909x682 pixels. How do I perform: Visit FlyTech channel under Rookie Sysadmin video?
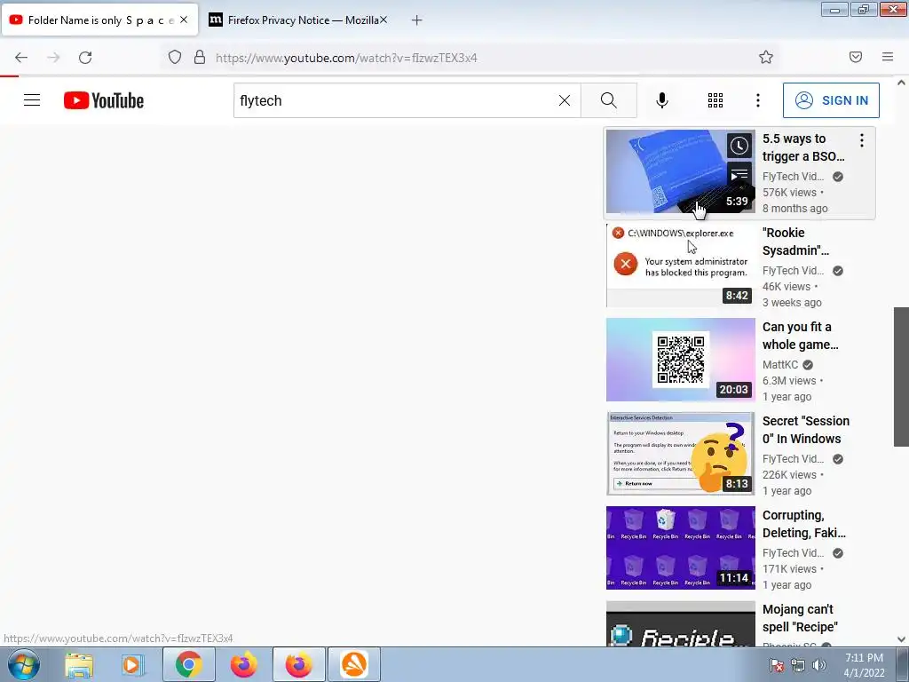(793, 271)
